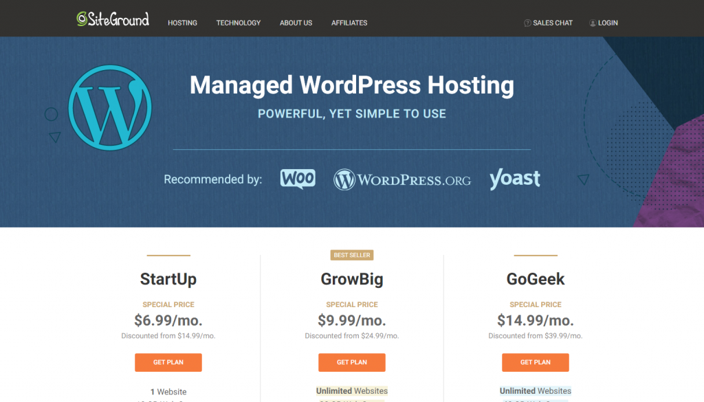This screenshot has width=704, height=402.
Task: Click the Sales Chat question mark icon
Action: click(527, 23)
